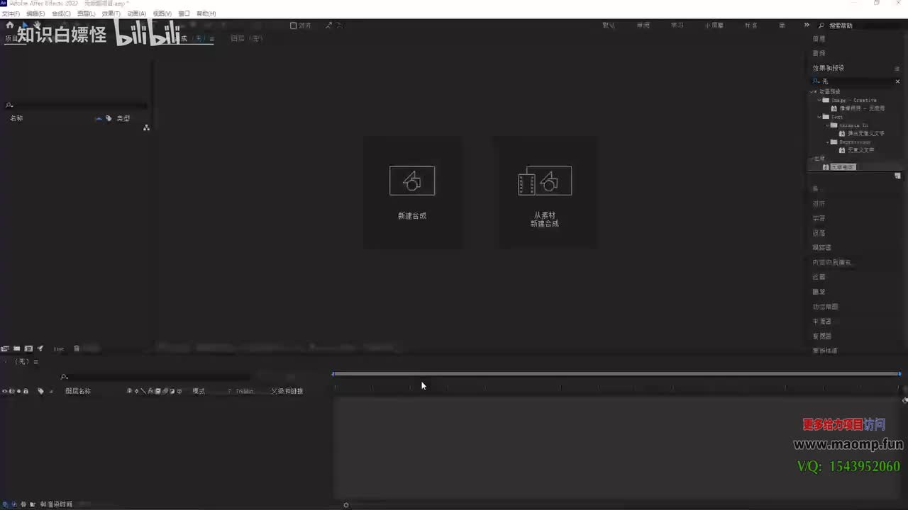Show more workspaces with the double-arrow
Image resolution: width=908 pixels, height=510 pixels.
tap(807, 25)
